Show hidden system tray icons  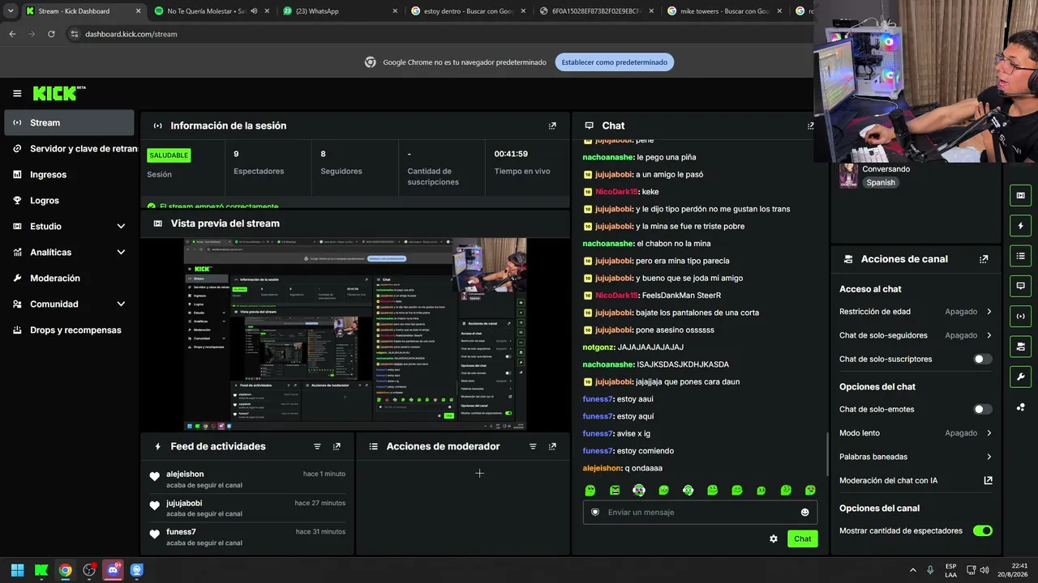click(x=913, y=570)
